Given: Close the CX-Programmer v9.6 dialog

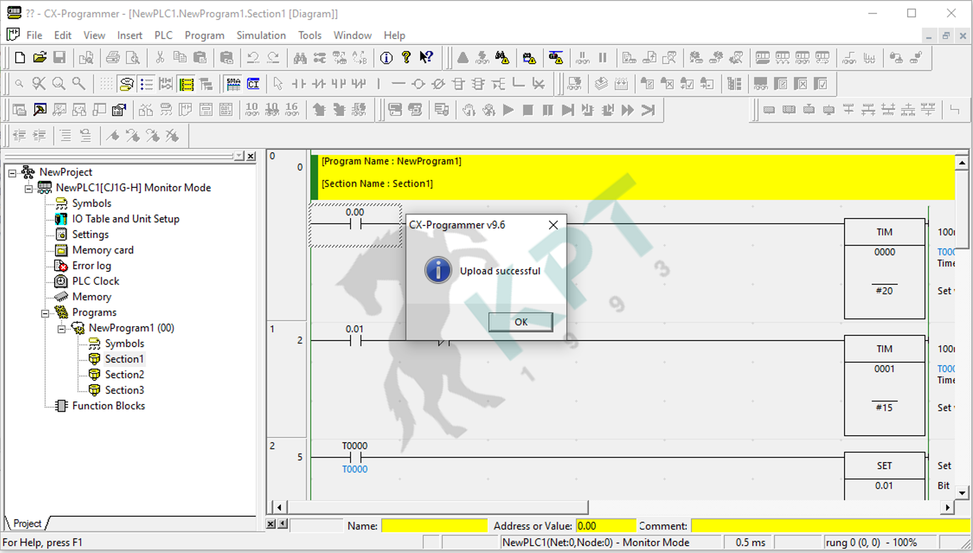Looking at the screenshot, I should tap(553, 225).
